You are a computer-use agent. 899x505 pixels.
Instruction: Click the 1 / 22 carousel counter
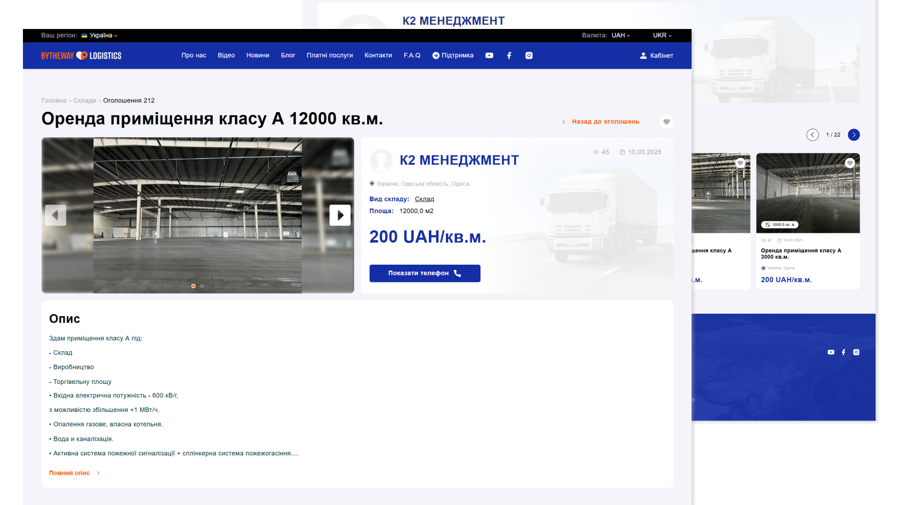click(833, 135)
